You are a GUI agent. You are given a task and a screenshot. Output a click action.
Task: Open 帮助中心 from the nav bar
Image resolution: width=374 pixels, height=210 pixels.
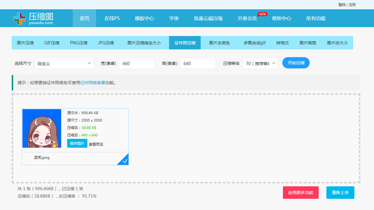pos(281,18)
